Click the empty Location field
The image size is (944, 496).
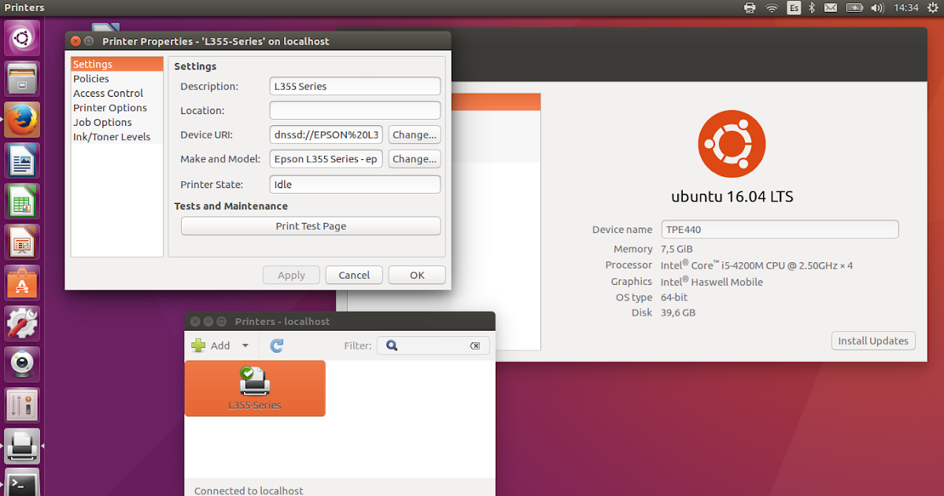[x=355, y=110]
